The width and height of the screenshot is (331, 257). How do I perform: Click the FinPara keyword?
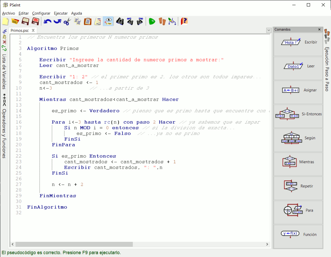coord(63,145)
